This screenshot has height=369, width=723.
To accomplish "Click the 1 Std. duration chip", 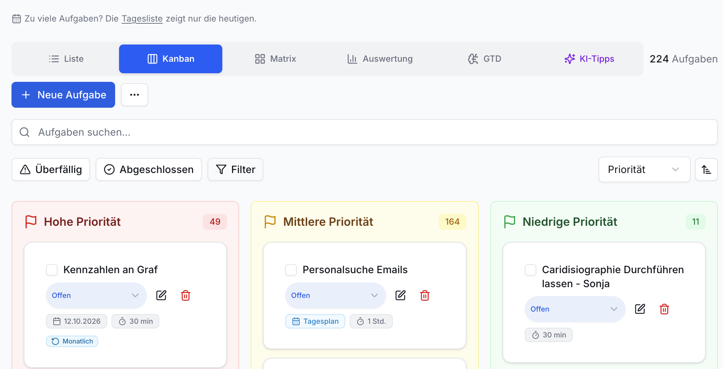I will coord(371,321).
